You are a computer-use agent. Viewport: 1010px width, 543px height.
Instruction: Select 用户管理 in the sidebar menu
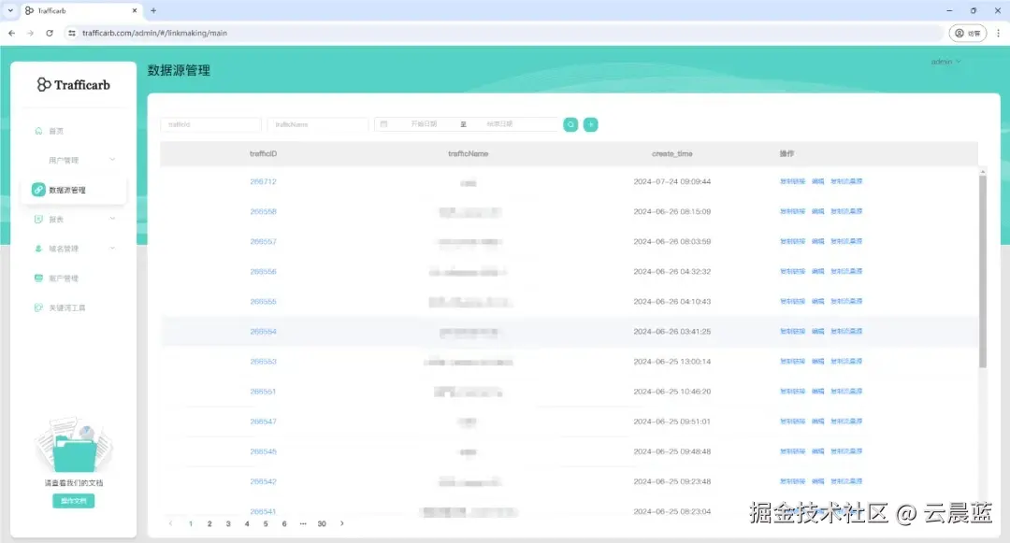click(x=64, y=160)
